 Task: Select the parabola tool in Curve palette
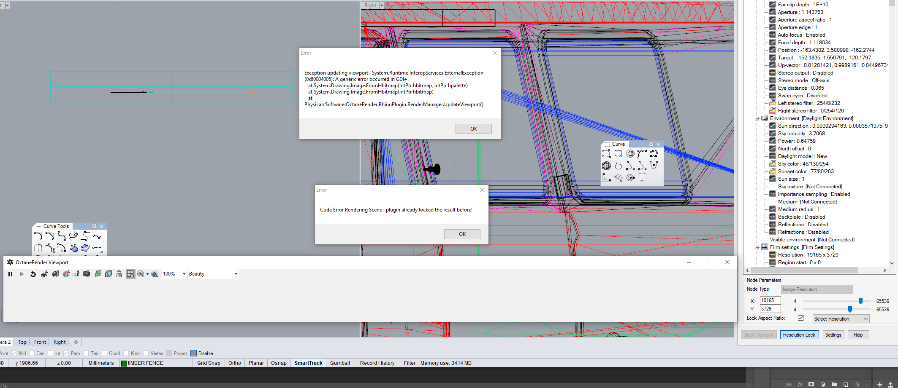coord(654,166)
